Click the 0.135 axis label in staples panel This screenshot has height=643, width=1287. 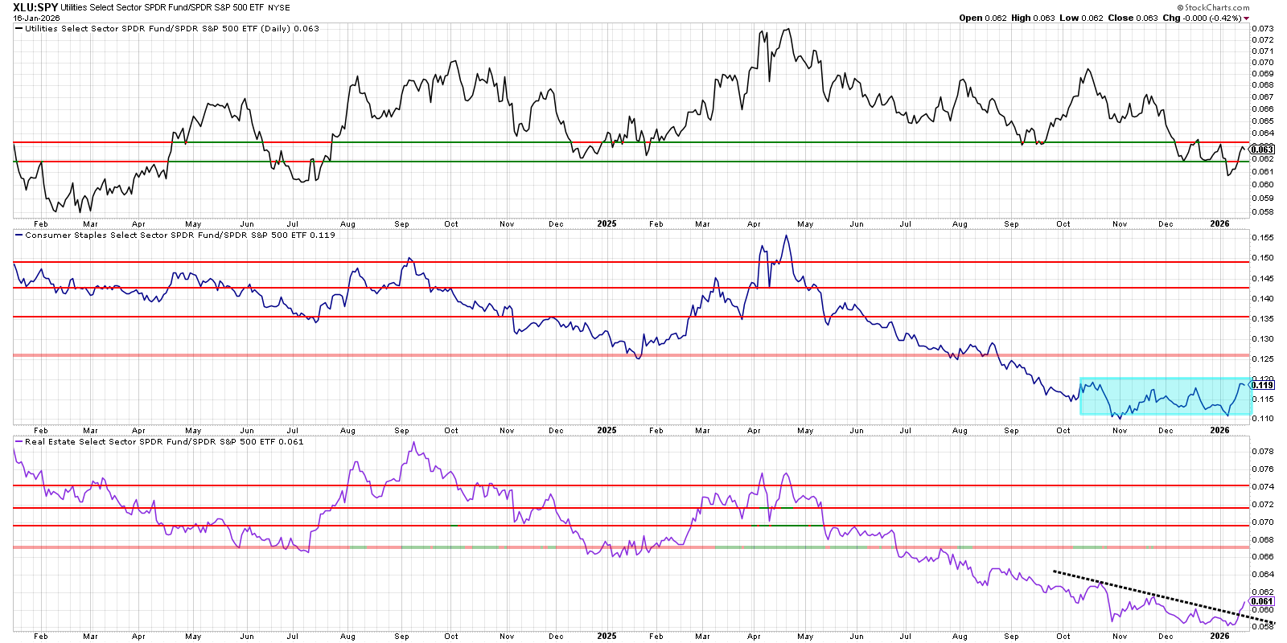pos(1263,318)
